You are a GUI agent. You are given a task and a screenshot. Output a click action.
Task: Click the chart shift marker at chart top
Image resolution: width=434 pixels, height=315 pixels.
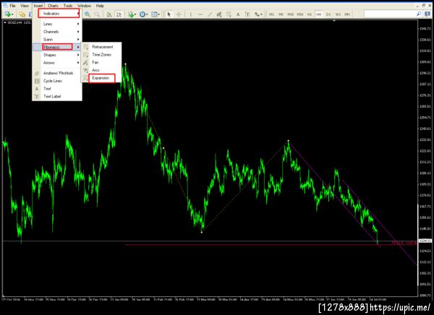point(334,21)
